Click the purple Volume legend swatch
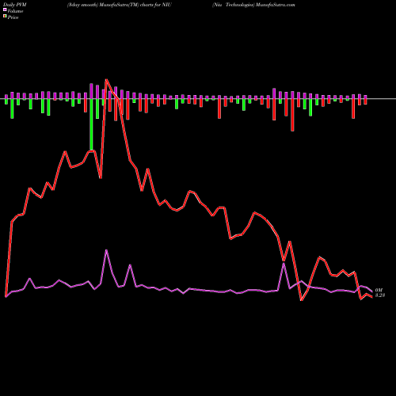The height and width of the screenshot is (396, 396). coord(5,10)
